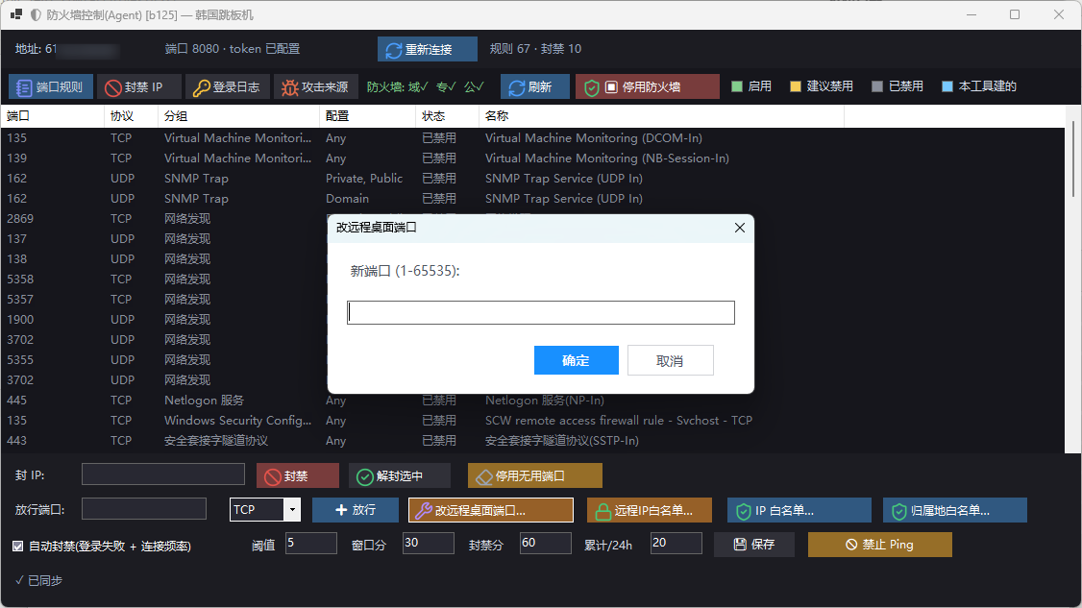Click the 封禁分 ban minutes field

546,543
